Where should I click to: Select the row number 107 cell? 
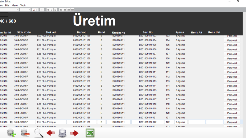click(168, 54)
